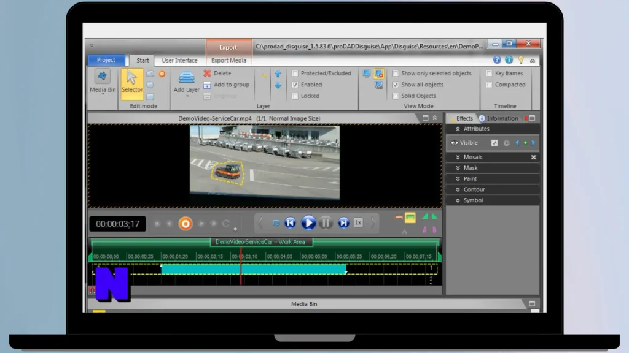
Task: Play the video
Action: point(308,223)
